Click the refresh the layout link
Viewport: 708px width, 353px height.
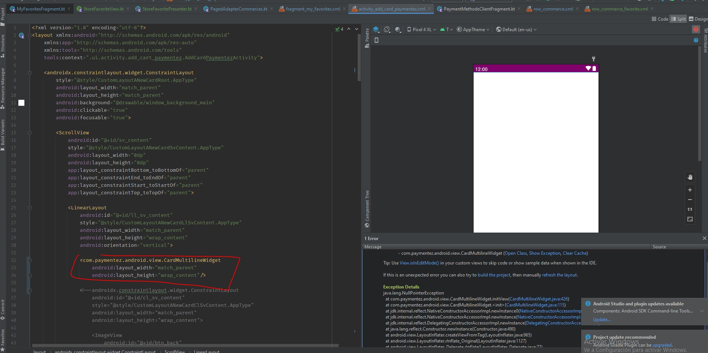coord(559,275)
